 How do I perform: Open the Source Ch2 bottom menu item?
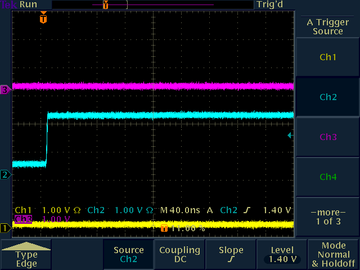[128, 254]
